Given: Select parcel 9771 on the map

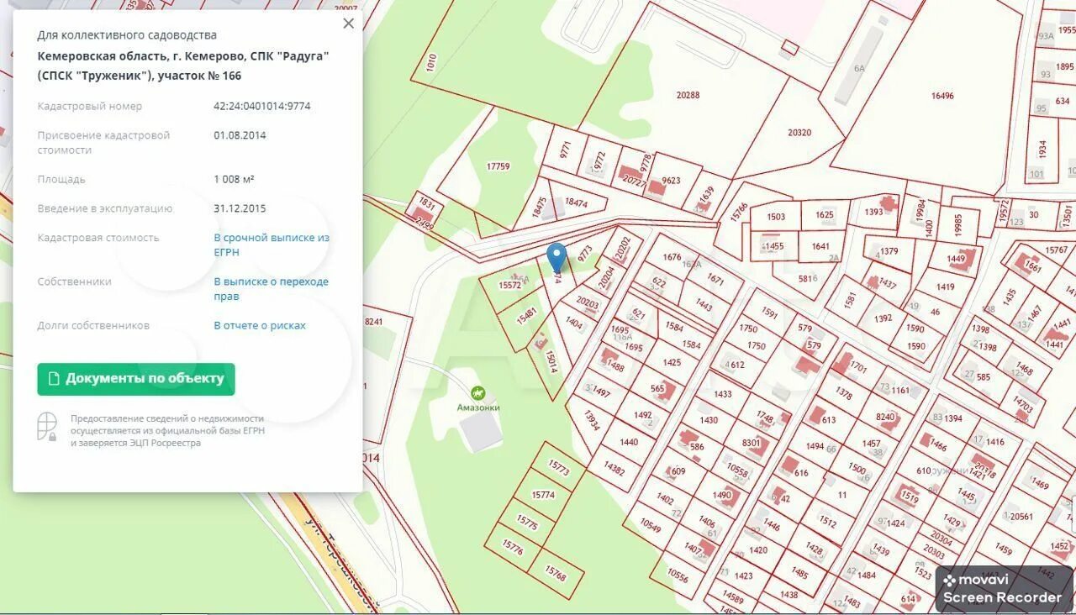Looking at the screenshot, I should [565, 150].
